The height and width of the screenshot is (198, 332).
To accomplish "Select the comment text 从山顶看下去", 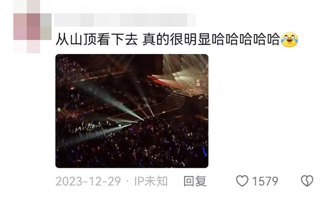I will tap(97, 39).
